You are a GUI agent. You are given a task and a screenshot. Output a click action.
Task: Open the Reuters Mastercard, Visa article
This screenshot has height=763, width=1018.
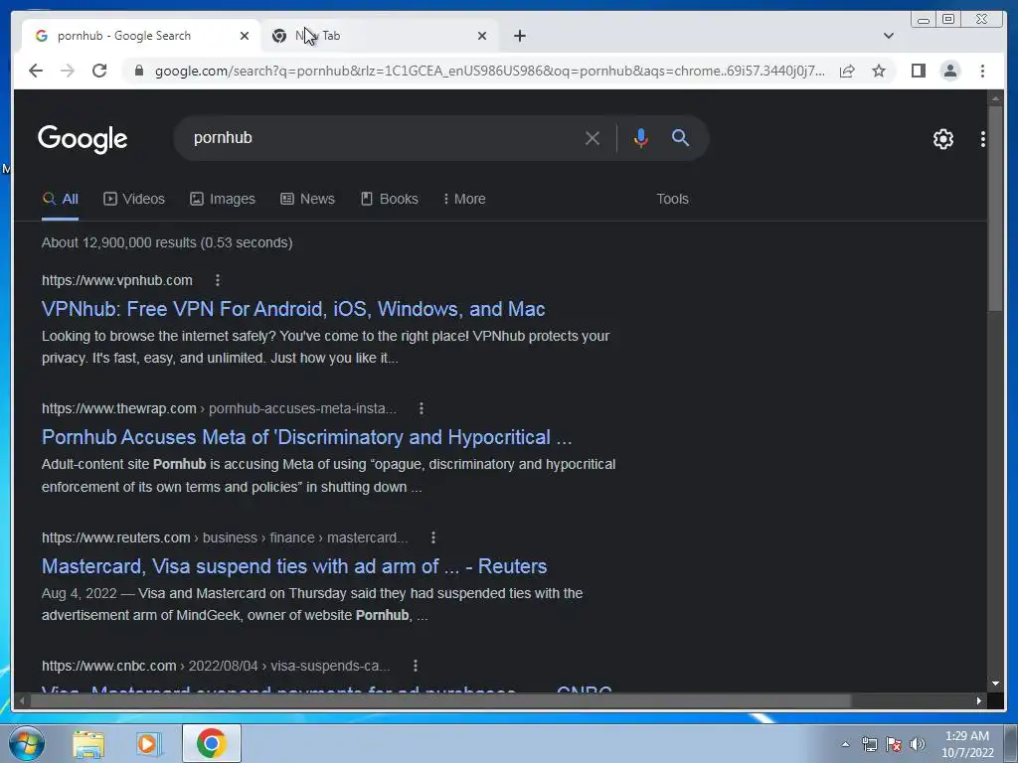pyautogui.click(x=294, y=566)
